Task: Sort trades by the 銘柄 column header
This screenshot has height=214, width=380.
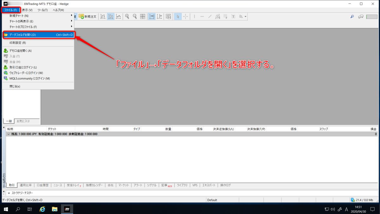Action: (x=10, y=129)
